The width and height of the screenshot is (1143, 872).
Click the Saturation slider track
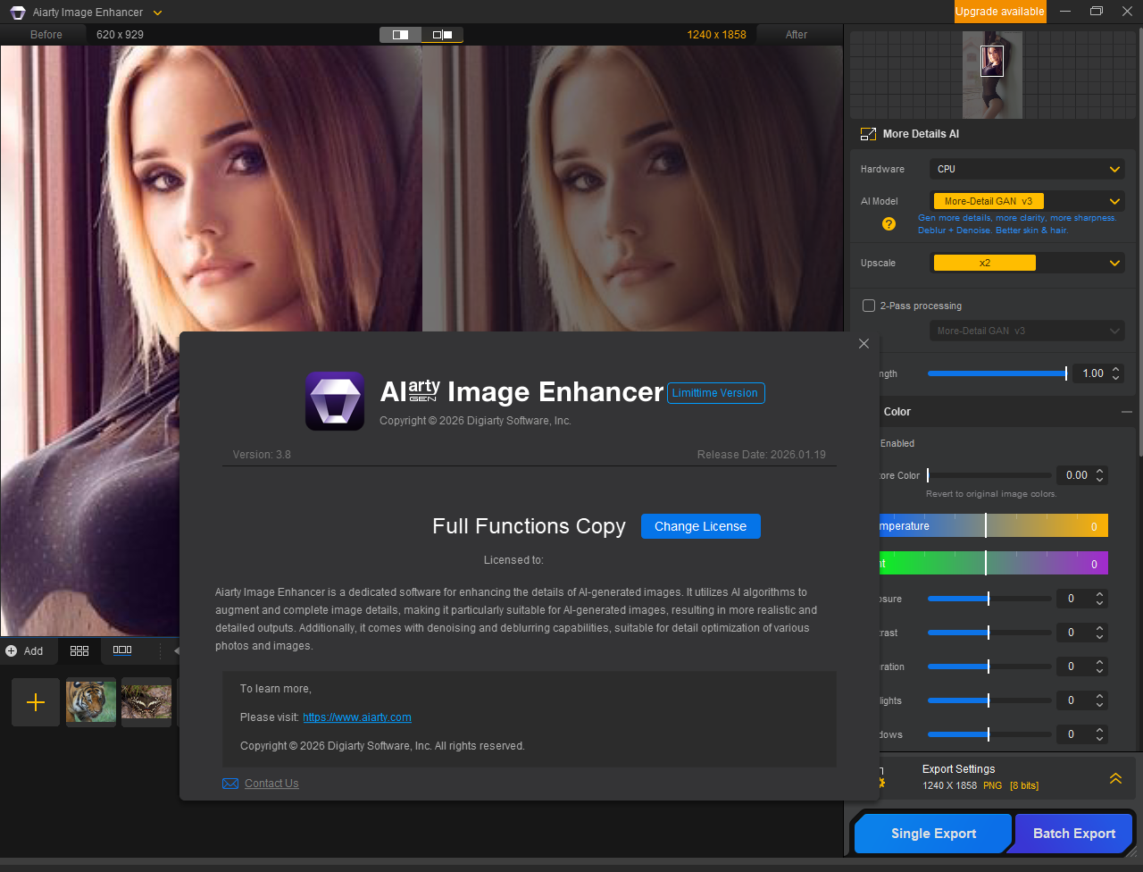click(x=989, y=667)
